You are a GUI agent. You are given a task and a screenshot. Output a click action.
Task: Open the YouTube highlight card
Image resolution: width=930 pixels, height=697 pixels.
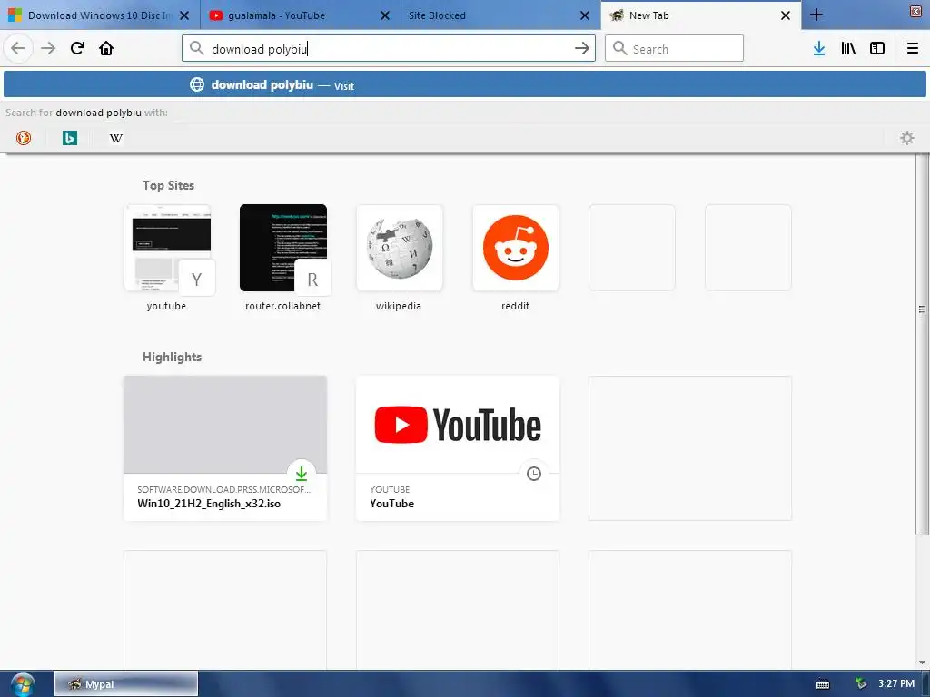pyautogui.click(x=458, y=448)
